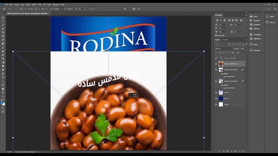278x156 pixels.
Task: Select the Clone Stamp tool
Action: click(3, 51)
